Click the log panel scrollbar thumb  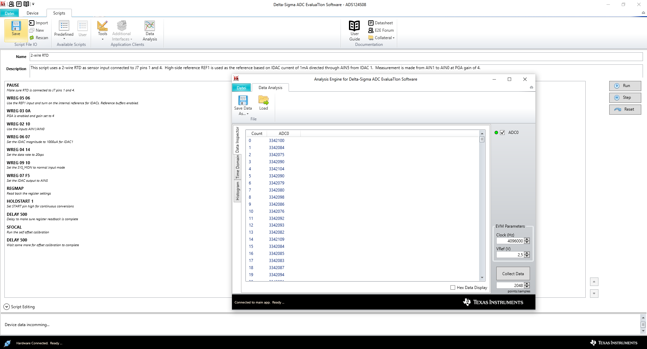click(643, 324)
